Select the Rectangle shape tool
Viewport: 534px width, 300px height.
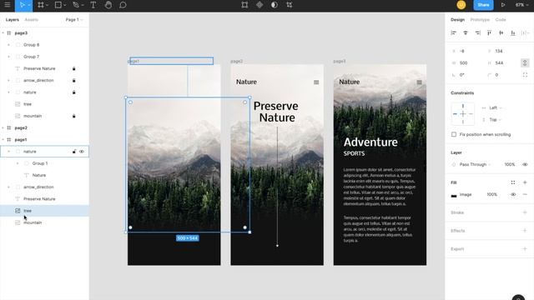(58, 5)
